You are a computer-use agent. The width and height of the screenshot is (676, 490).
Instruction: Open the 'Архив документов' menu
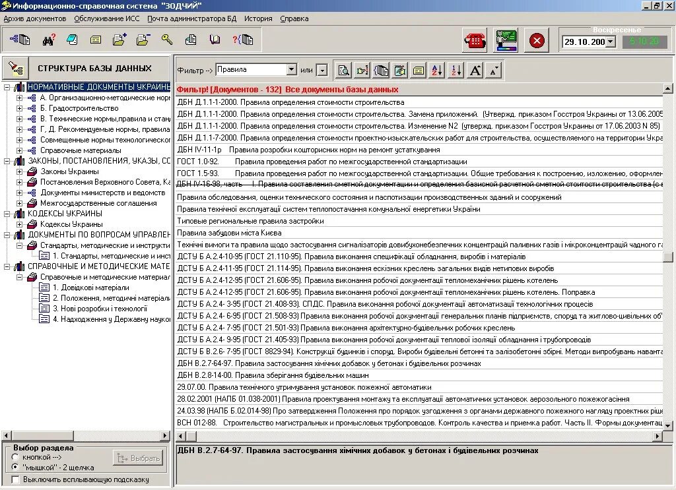point(35,18)
